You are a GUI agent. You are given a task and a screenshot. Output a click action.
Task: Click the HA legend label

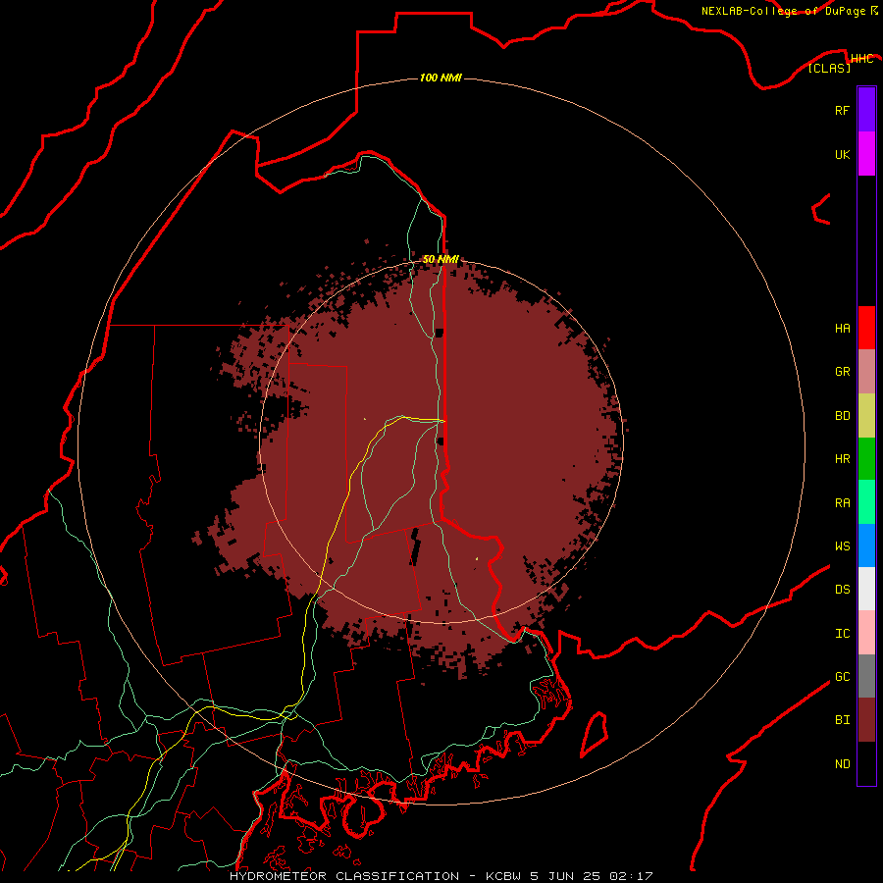pos(842,328)
